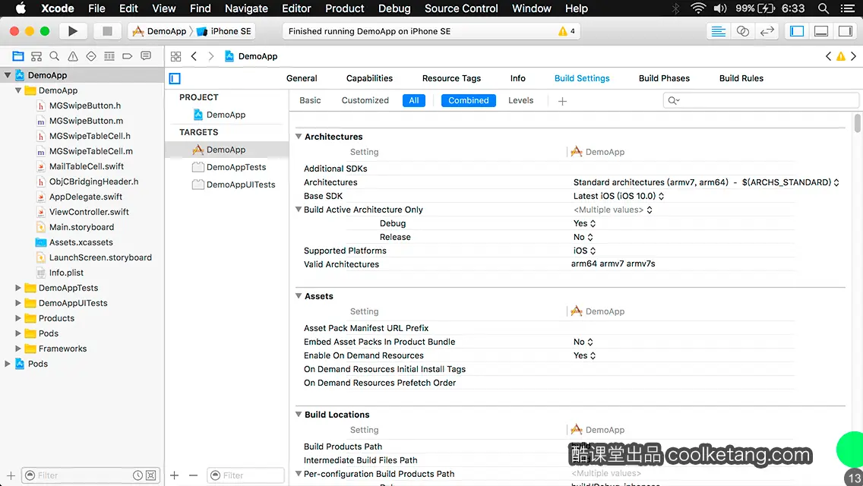Open the Find navigator
The width and height of the screenshot is (863, 486).
(55, 56)
